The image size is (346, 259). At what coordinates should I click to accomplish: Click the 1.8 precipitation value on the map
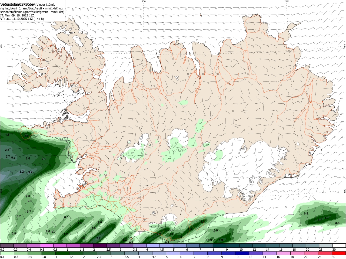pyautogui.click(x=7, y=135)
